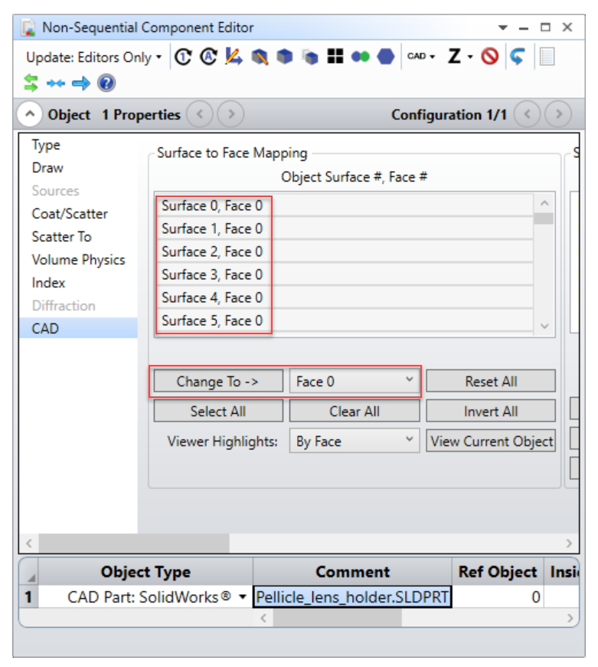Open the Face 0 dropdown next to Change To
Image resolution: width=598 pixels, height=667 pixels.
355,382
